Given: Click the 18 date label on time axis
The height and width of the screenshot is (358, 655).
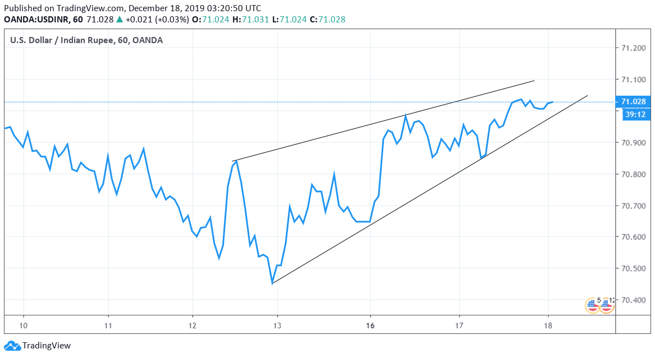Looking at the screenshot, I should tap(548, 326).
